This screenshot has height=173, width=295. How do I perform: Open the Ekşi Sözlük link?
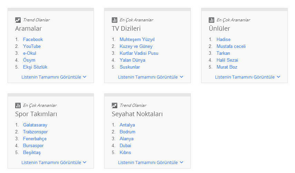(35, 67)
